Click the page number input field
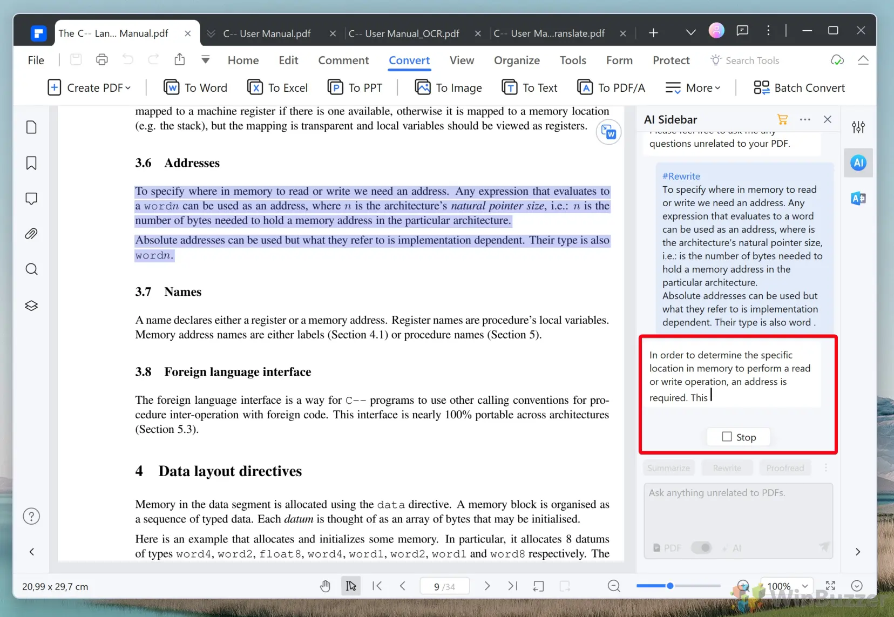 pos(444,586)
